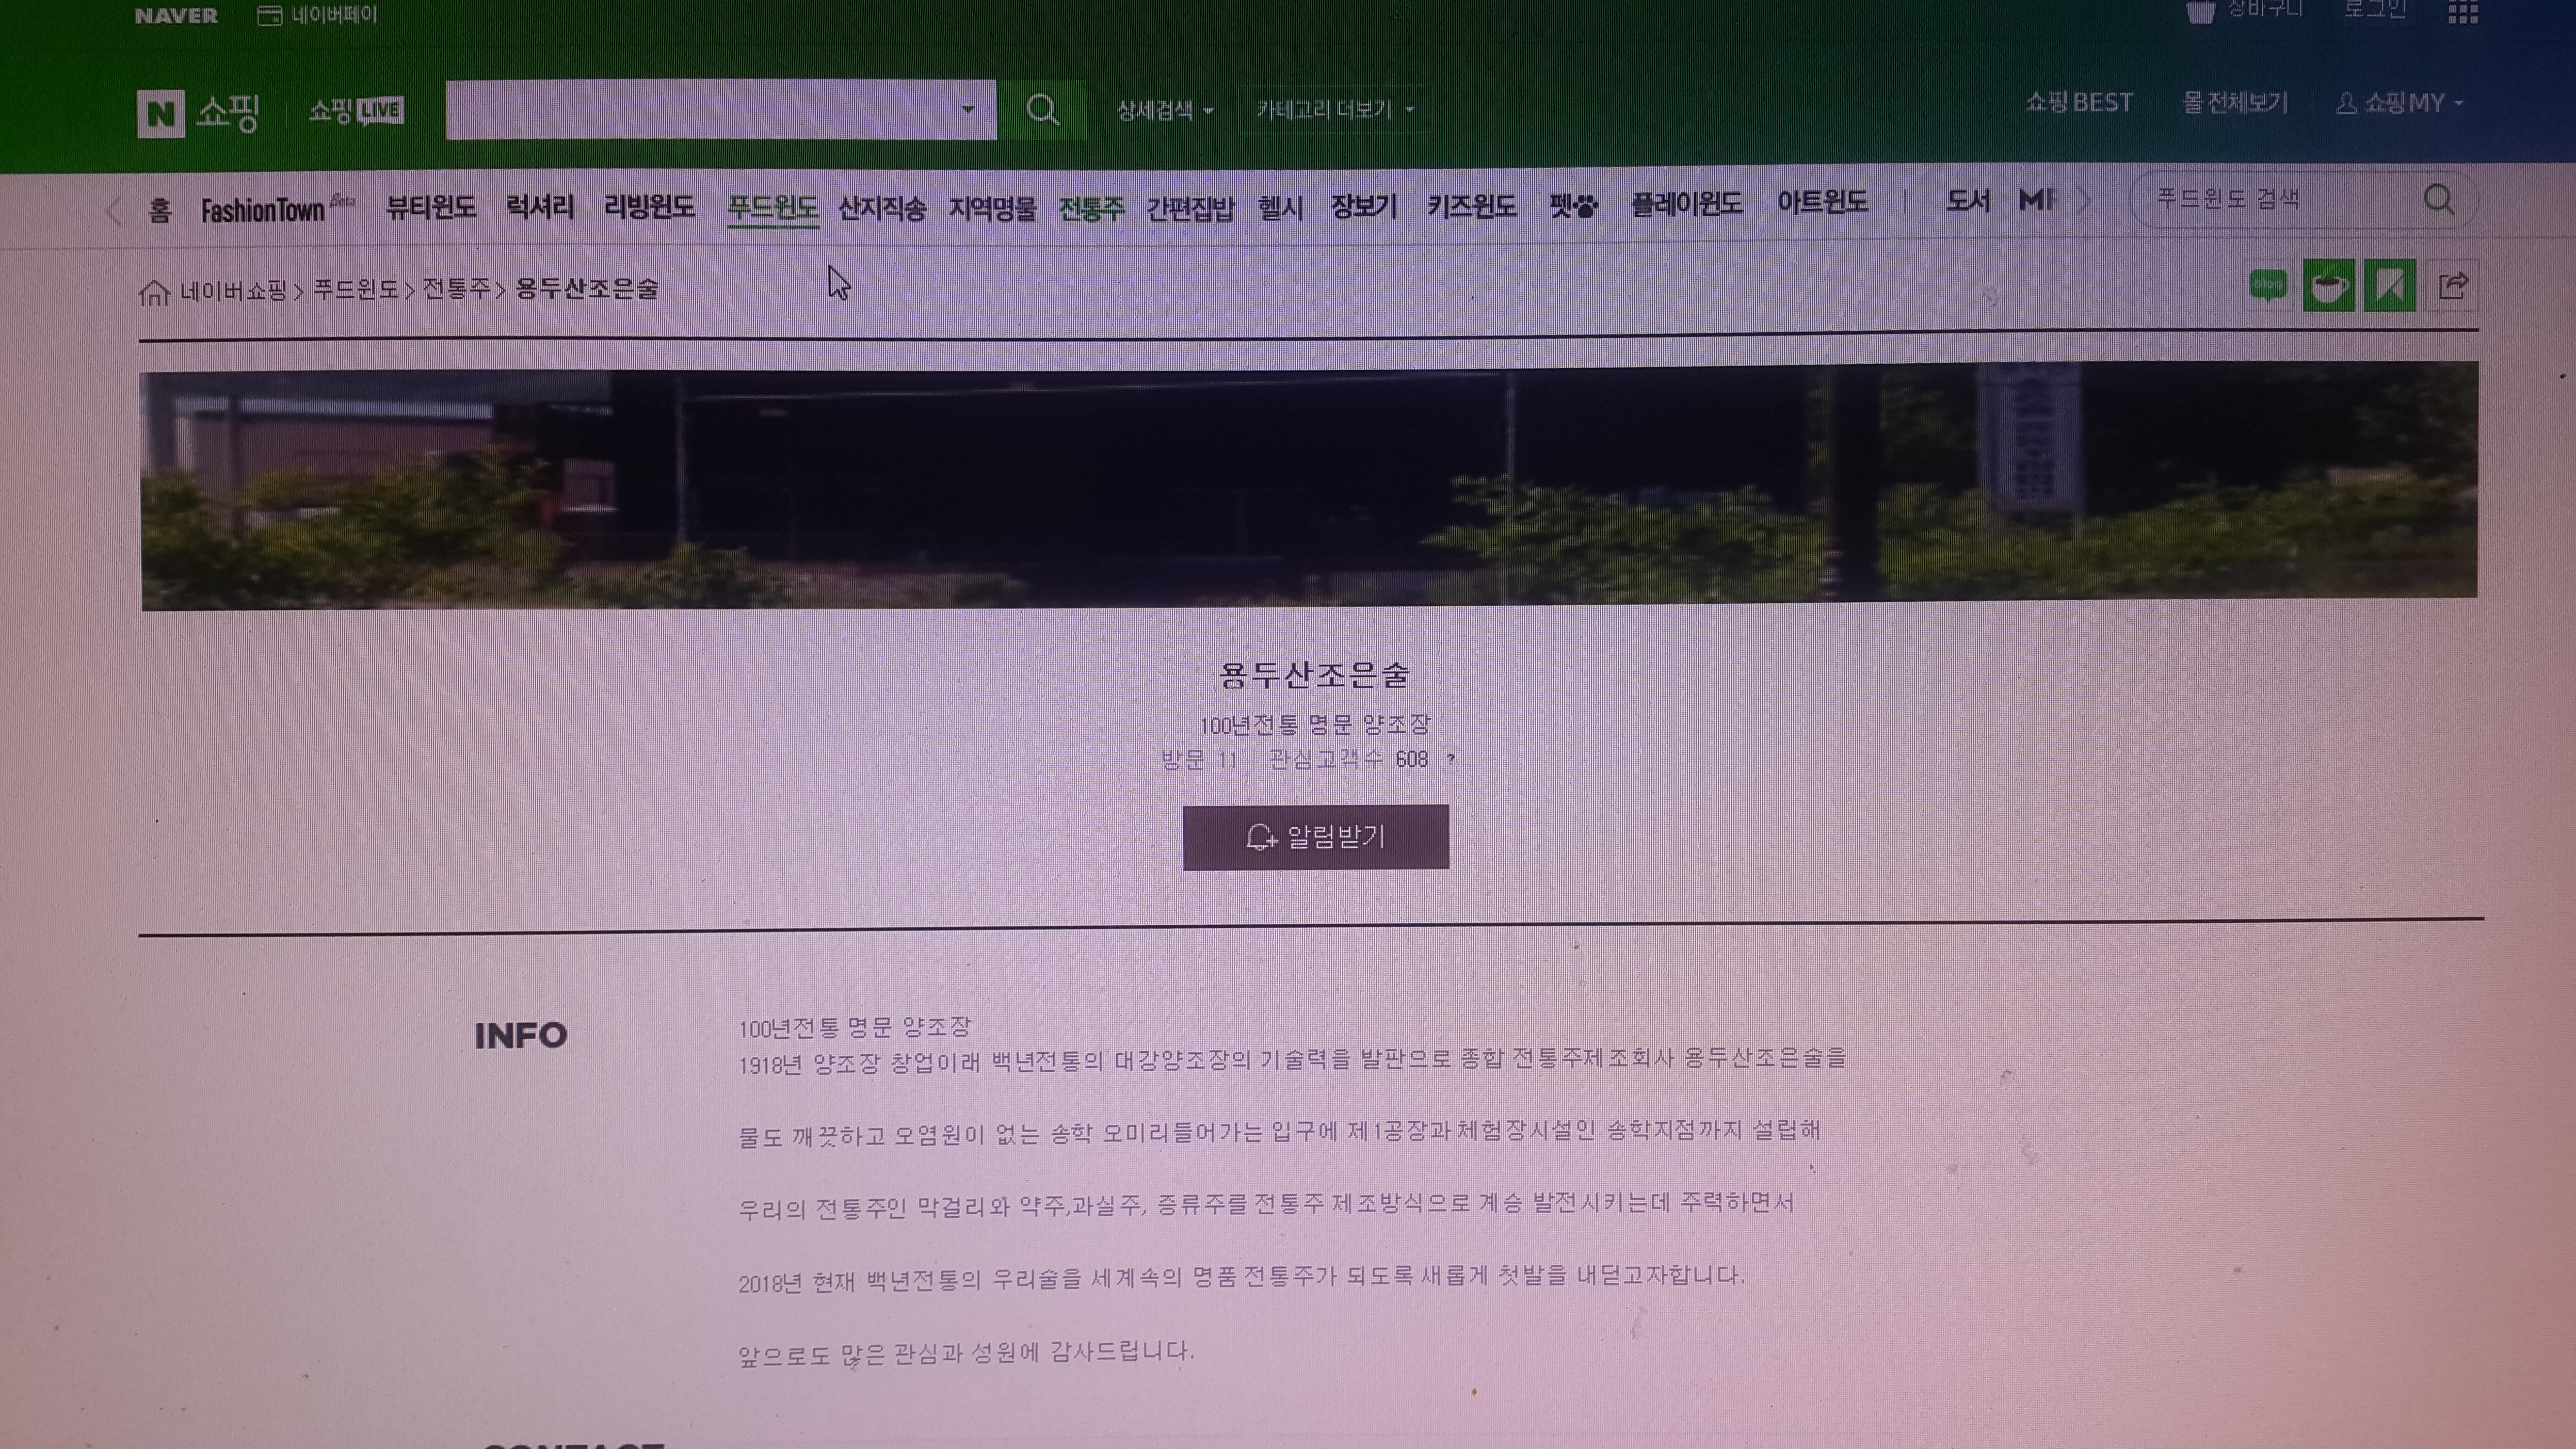2576x1449 pixels.
Task: Click the Naver blog share icon
Action: 2267,287
